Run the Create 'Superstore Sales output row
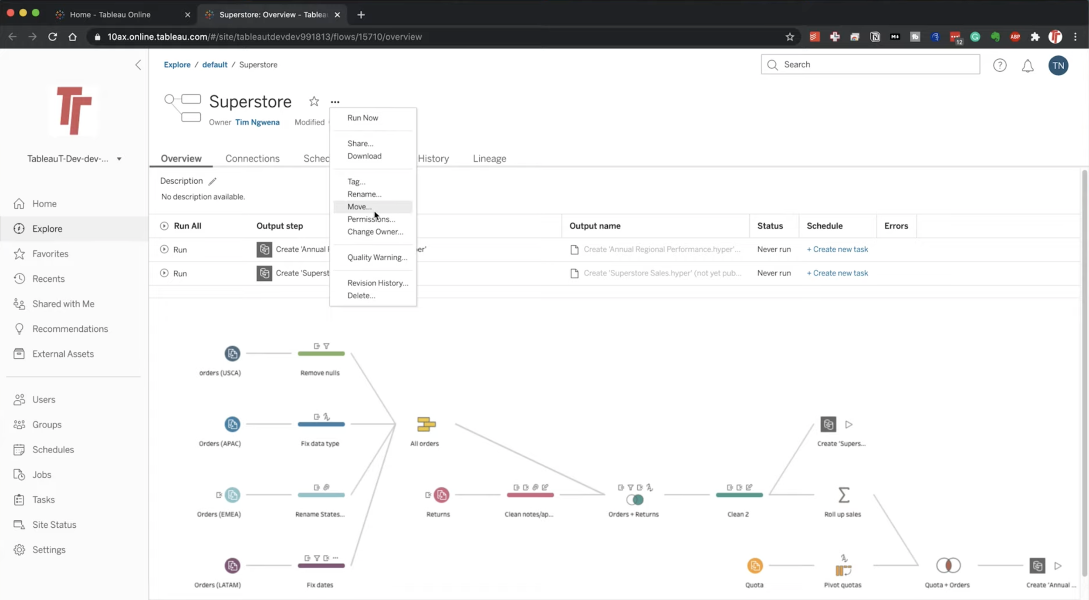This screenshot has width=1089, height=600. coord(173,273)
